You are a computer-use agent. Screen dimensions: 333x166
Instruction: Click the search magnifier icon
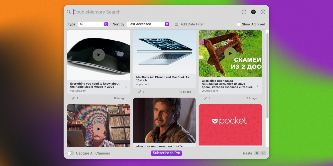tap(68, 12)
